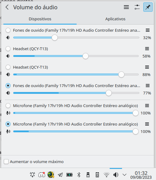
Task: Go back using the header arrow
Action: coord(7,7)
